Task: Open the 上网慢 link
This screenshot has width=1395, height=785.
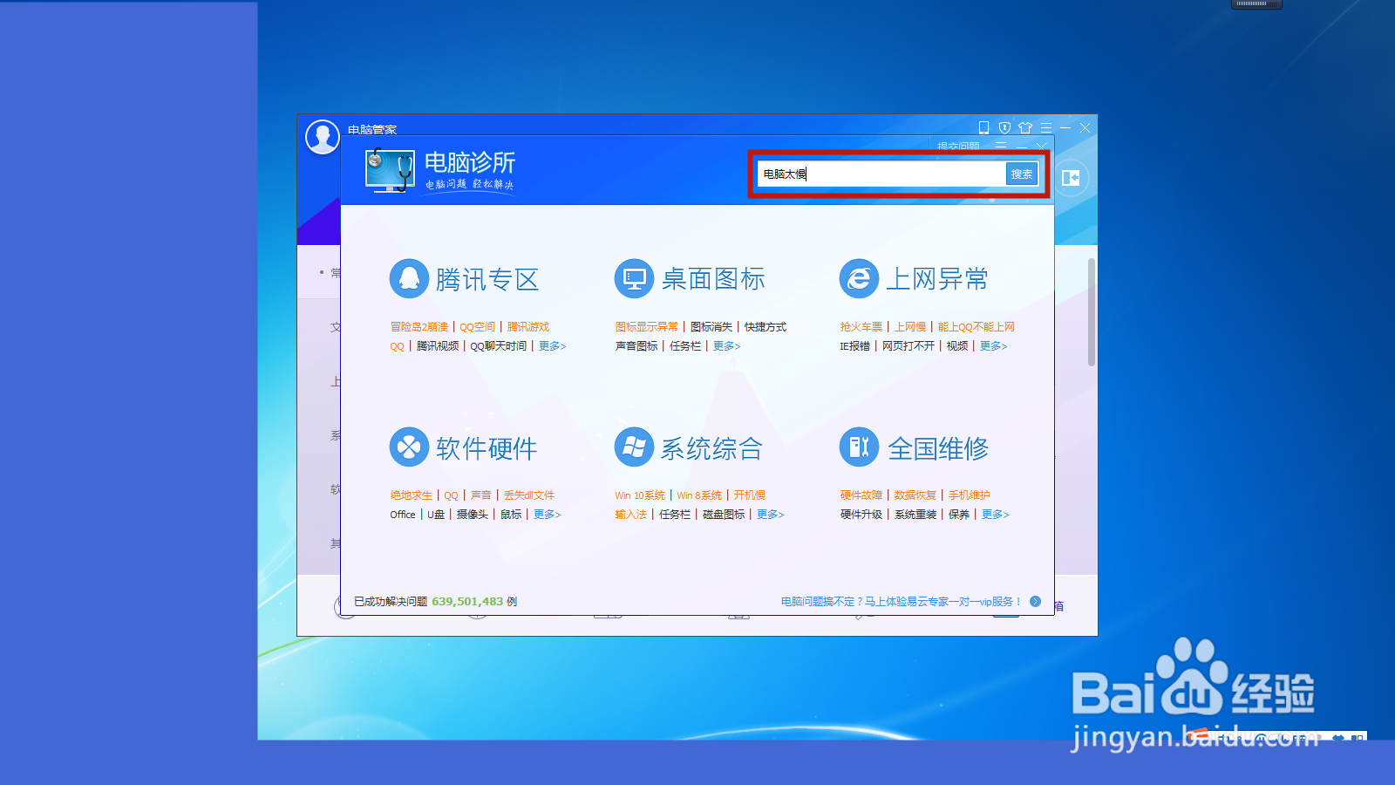Action: point(910,327)
